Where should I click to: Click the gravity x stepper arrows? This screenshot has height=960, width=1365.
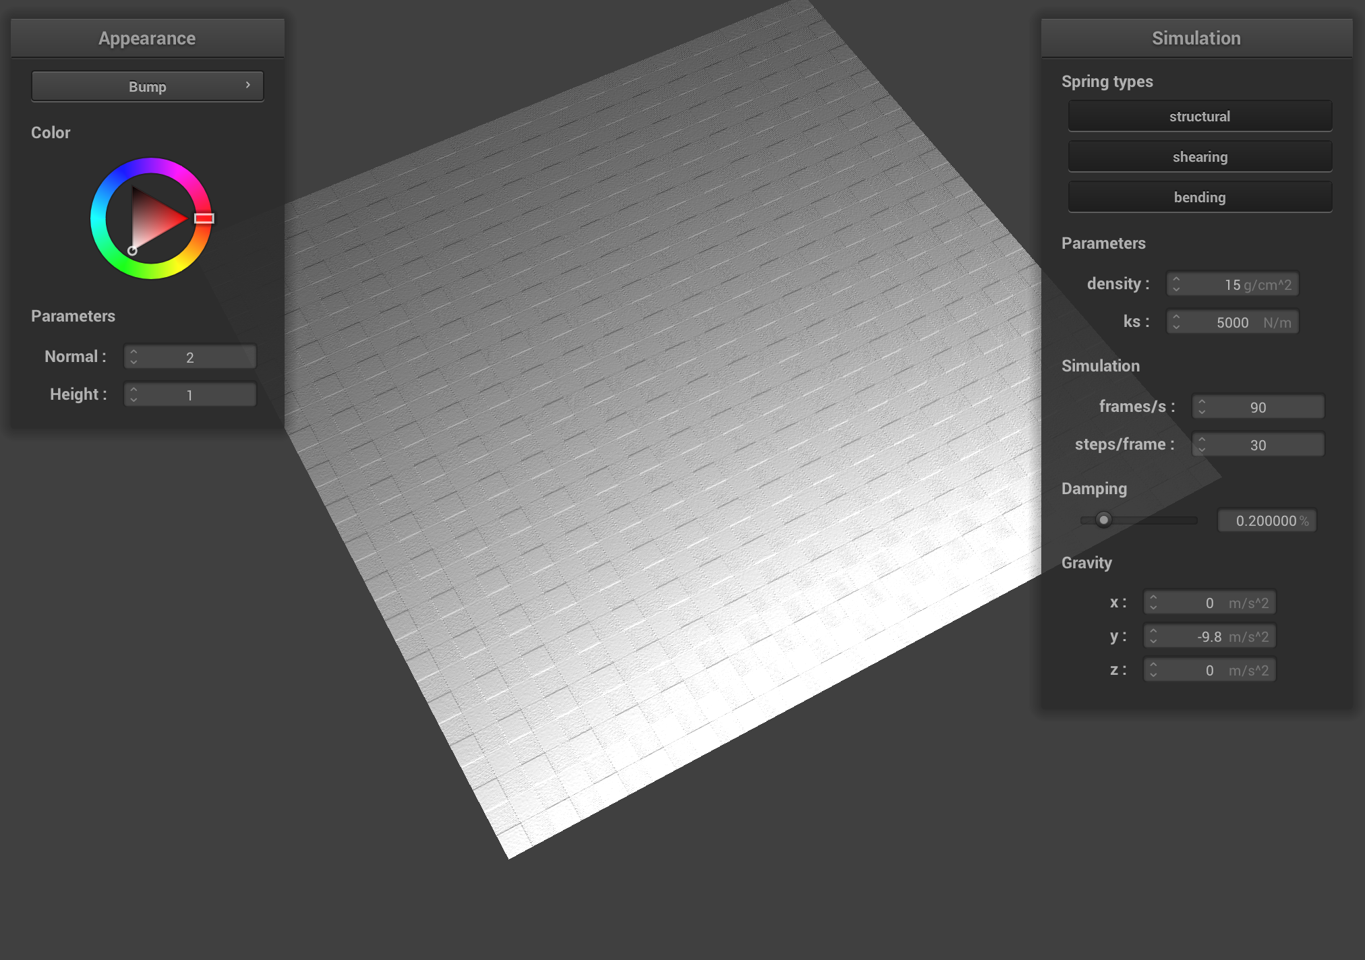1153,602
